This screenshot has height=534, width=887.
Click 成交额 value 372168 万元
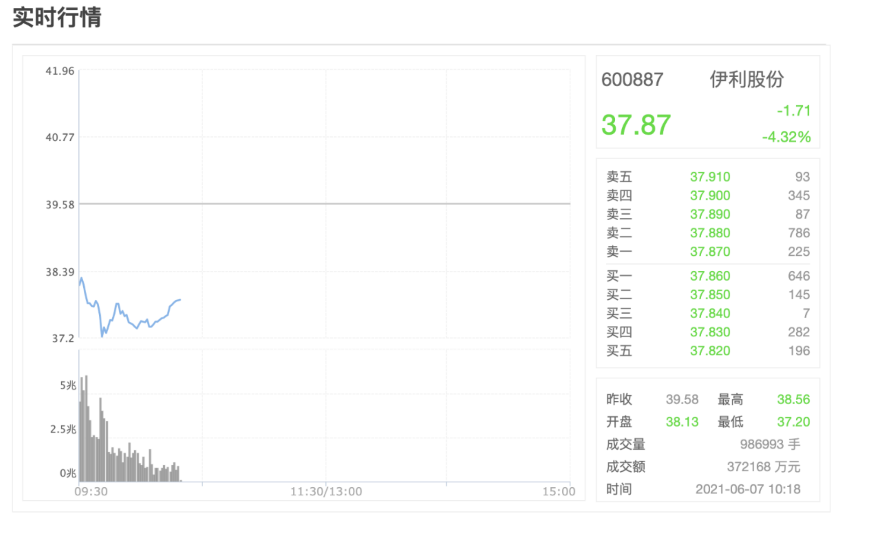pyautogui.click(x=763, y=467)
